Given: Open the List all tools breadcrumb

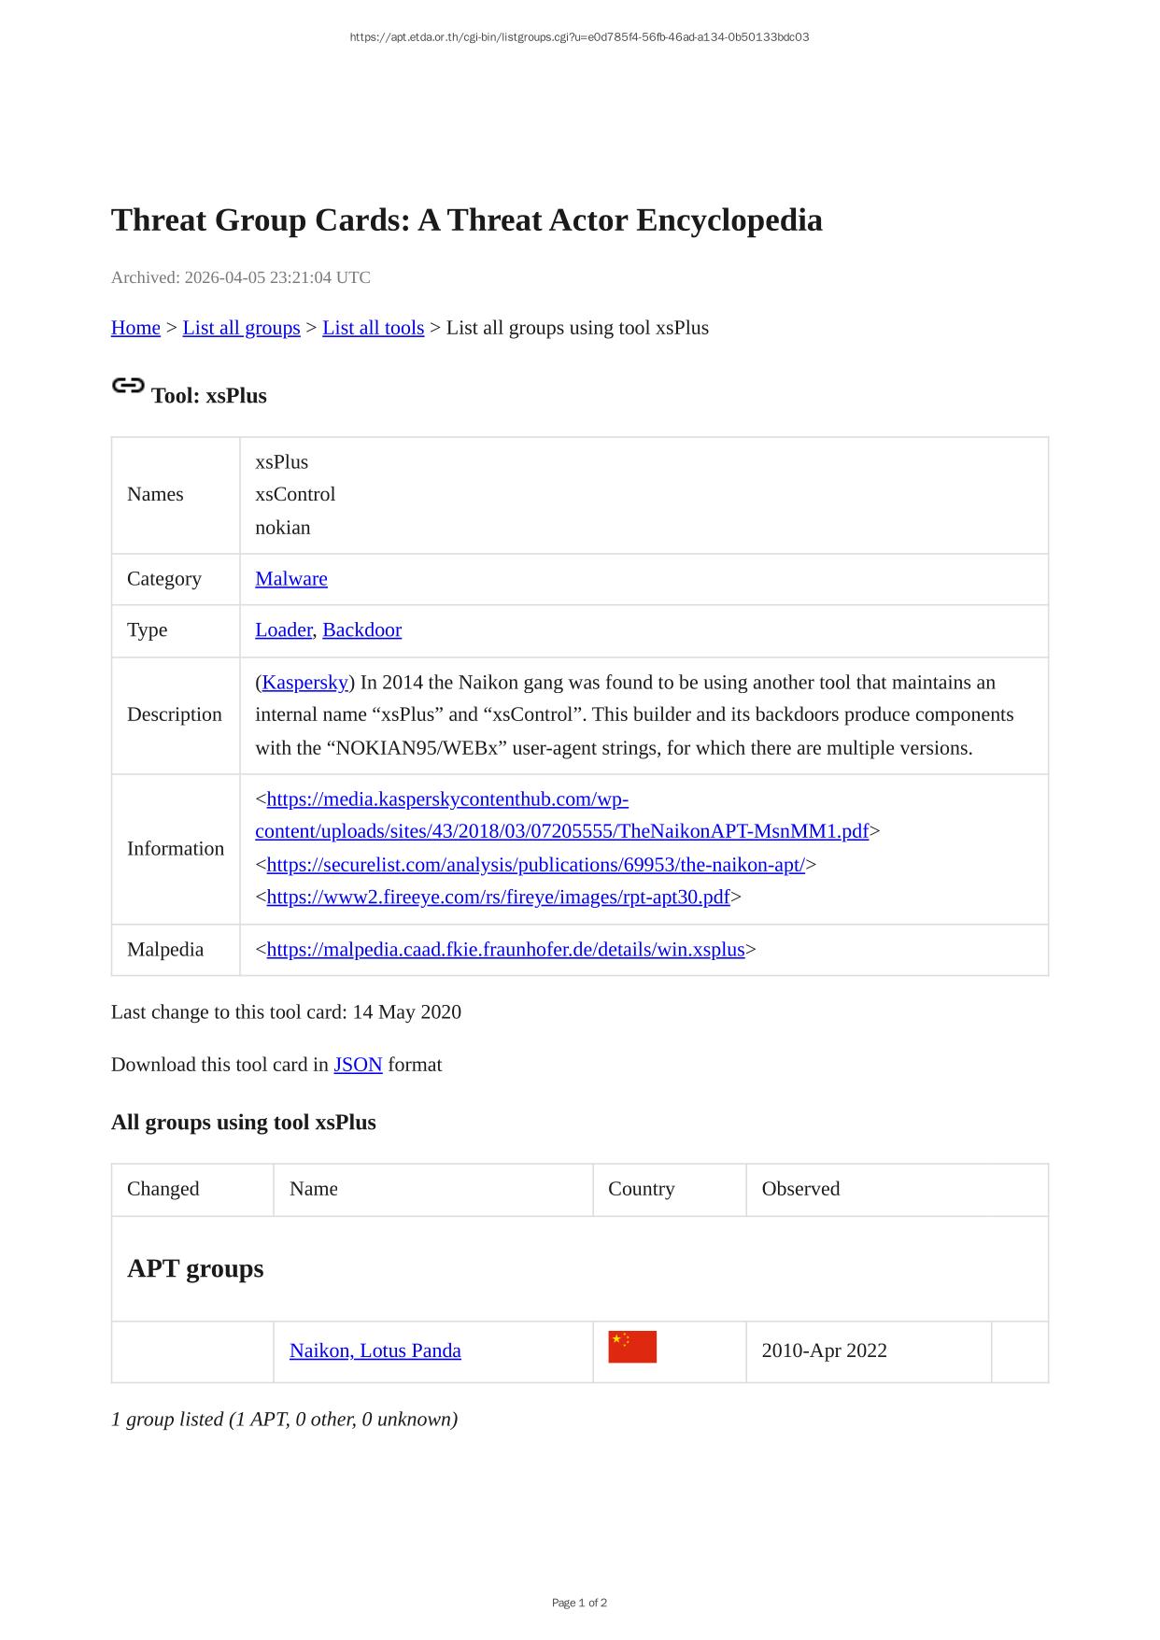Looking at the screenshot, I should point(373,328).
